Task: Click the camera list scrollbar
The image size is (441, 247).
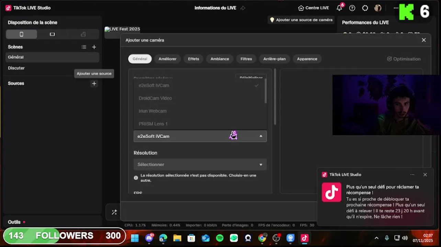Action: pyautogui.click(x=265, y=91)
